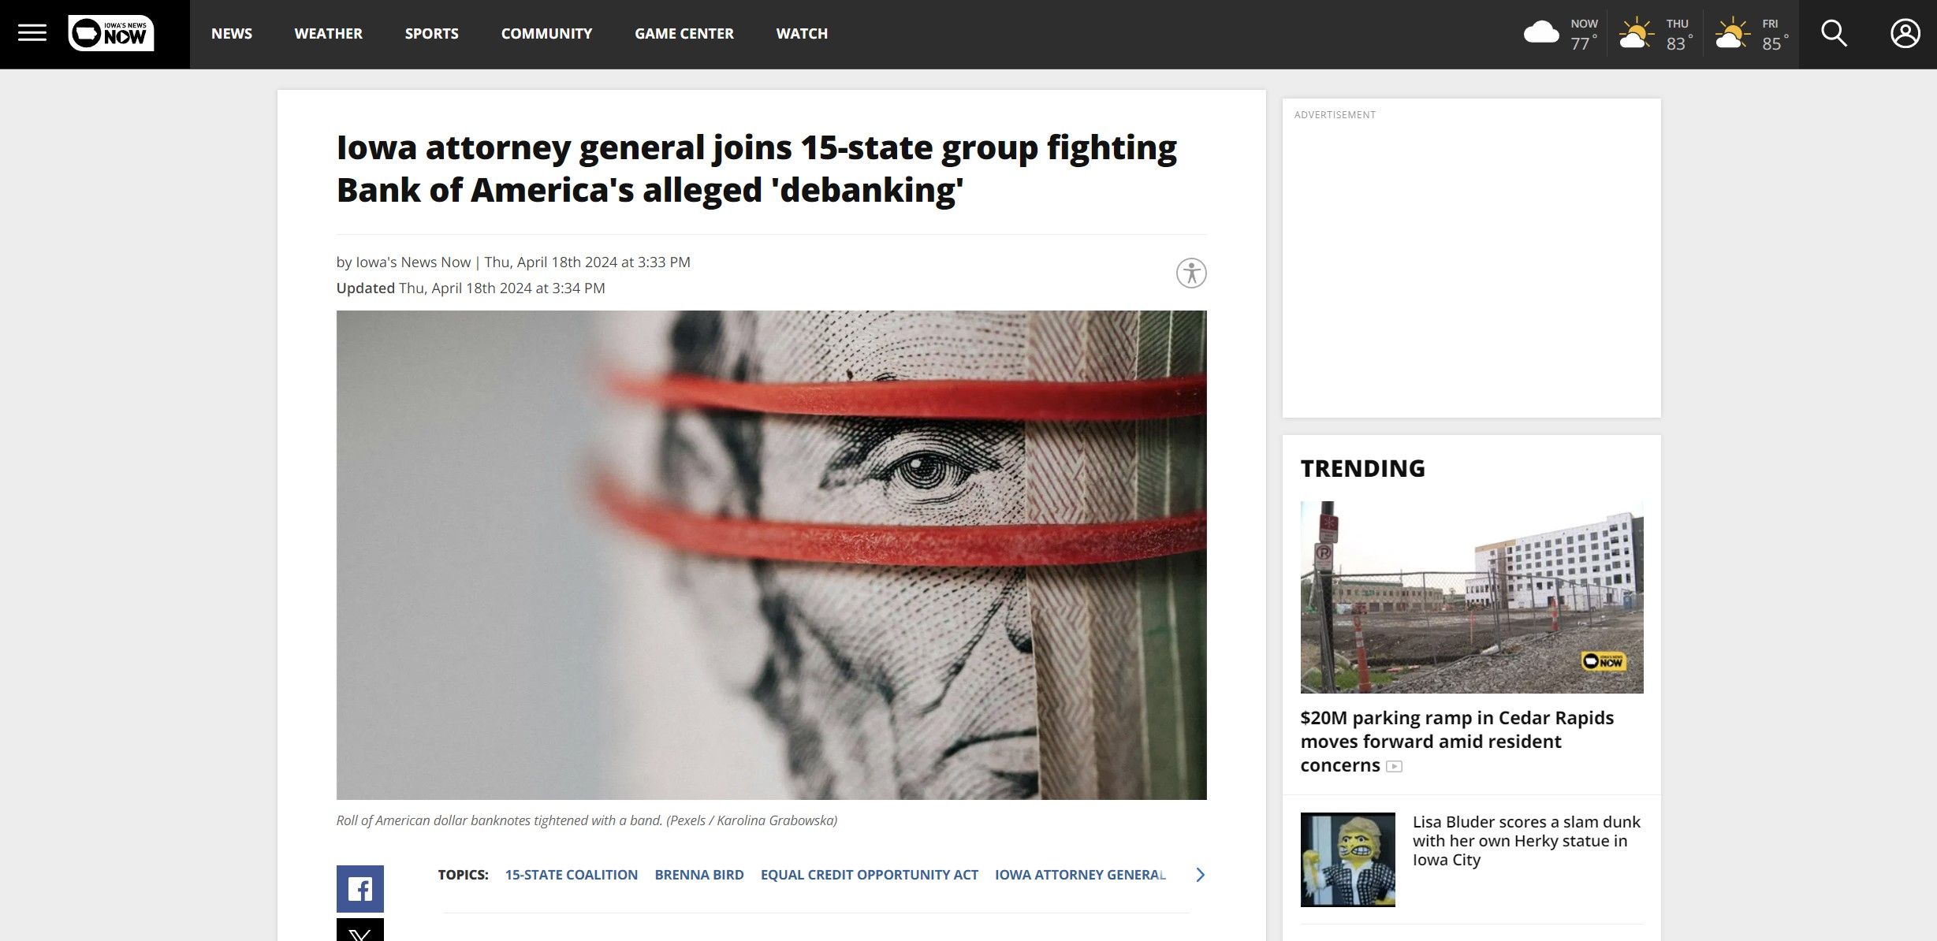The width and height of the screenshot is (1937, 941).
Task: Open the search magnifier icon
Action: [x=1834, y=33]
